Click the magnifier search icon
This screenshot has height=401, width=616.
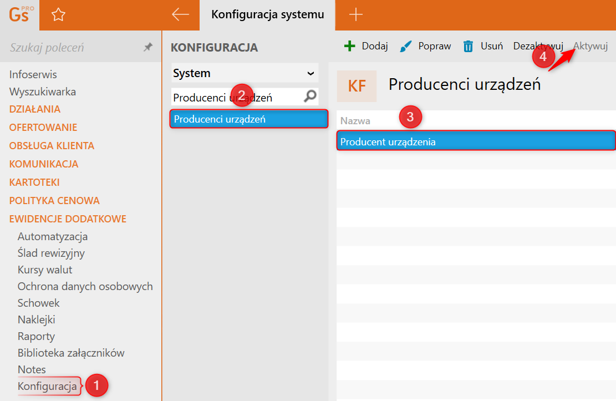pos(310,97)
